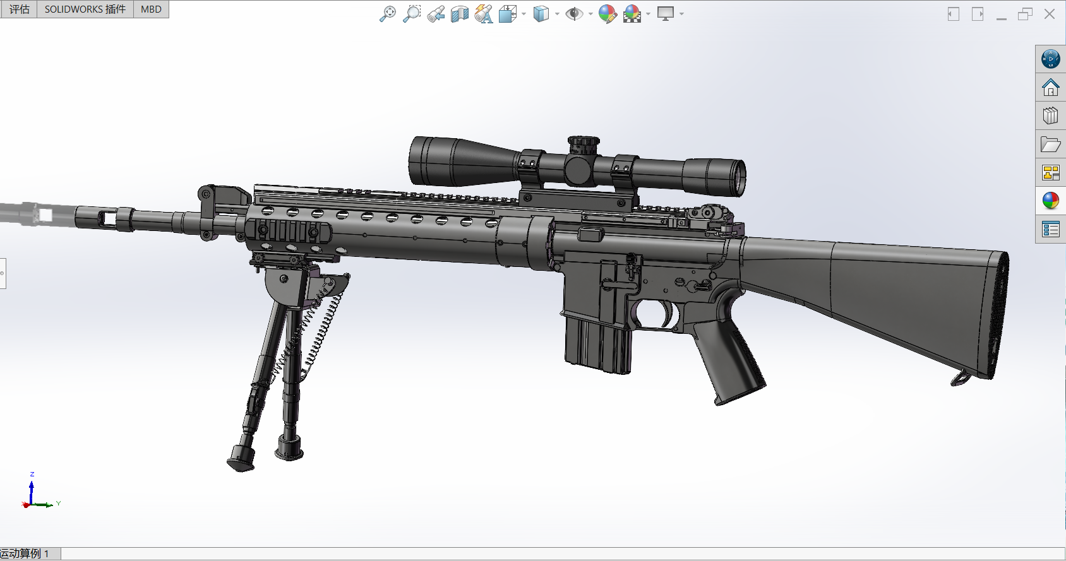
Task: Select the pistol grip of the rifle
Action: 729,363
